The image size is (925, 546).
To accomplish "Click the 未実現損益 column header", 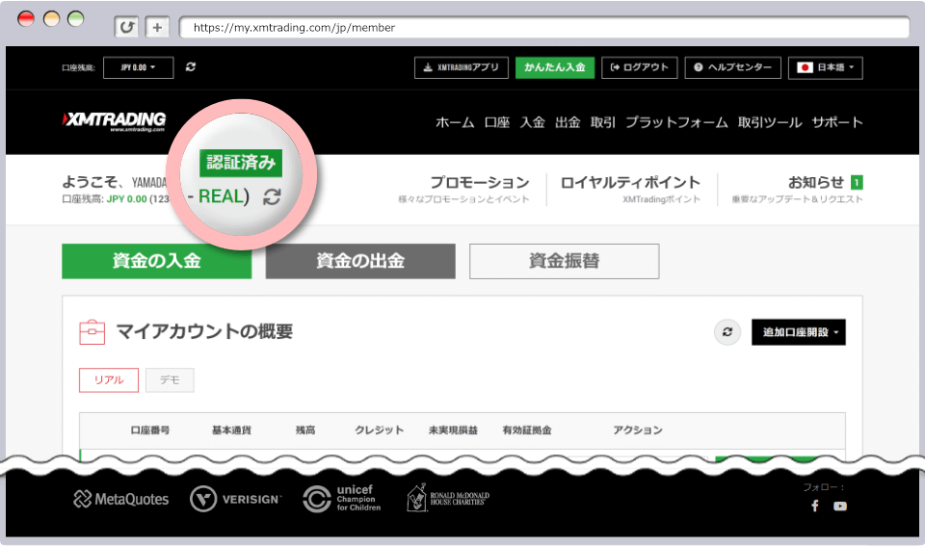I will (453, 430).
